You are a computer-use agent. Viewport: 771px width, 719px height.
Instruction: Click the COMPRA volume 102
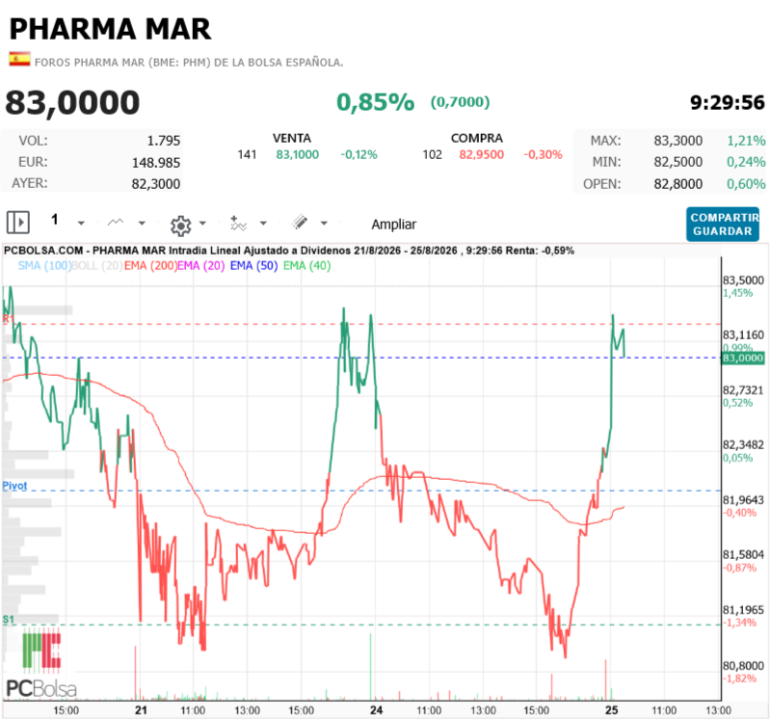tap(432, 155)
